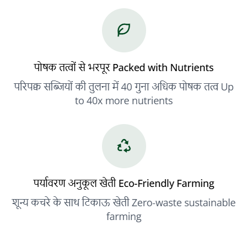Select the Hindi heading पर्यावरण अनुकूल खेती
247x225 pixels.
74,183
